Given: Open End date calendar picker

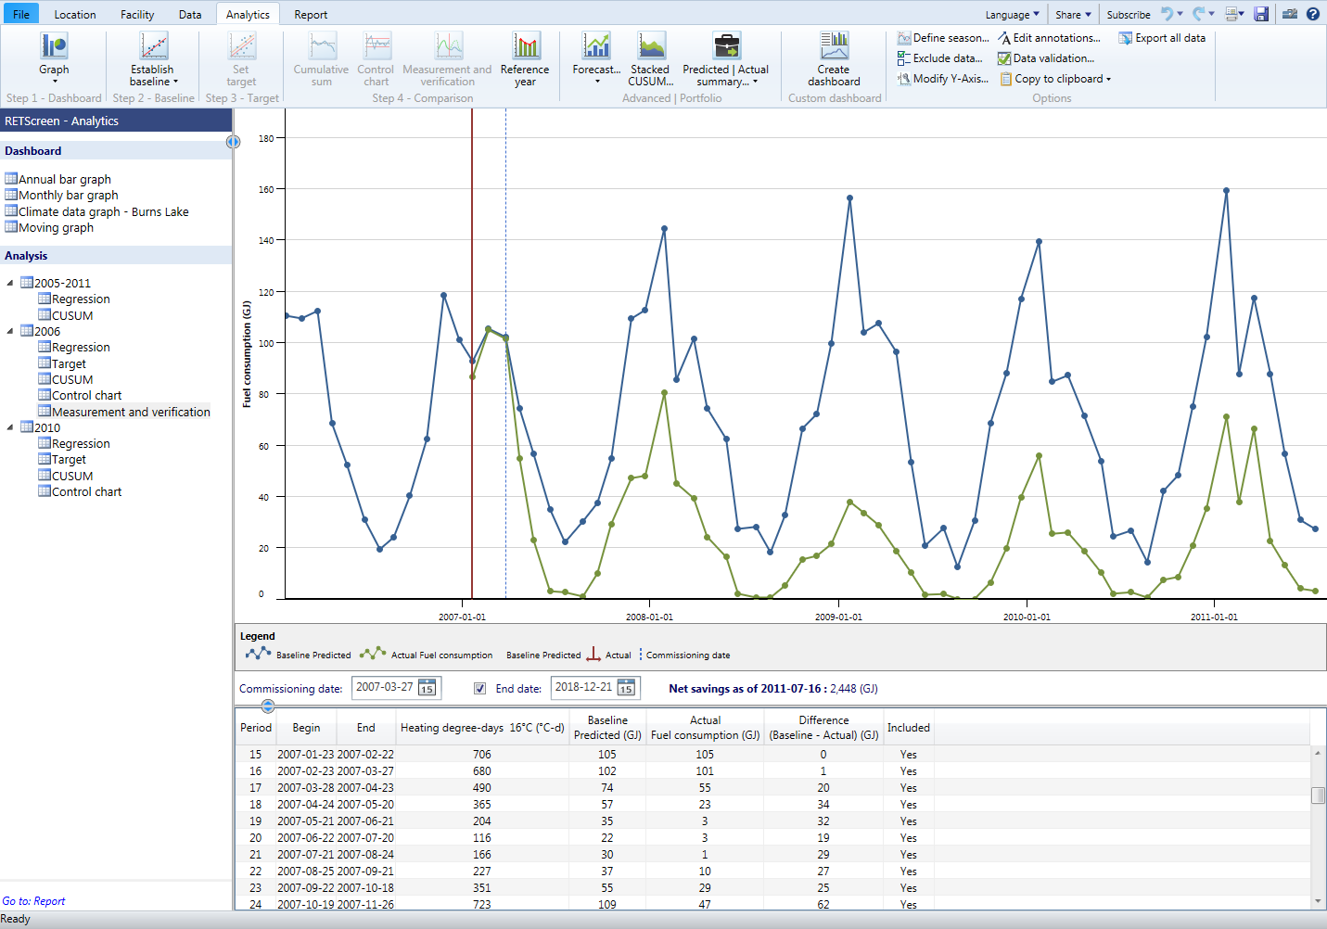Looking at the screenshot, I should pos(626,688).
